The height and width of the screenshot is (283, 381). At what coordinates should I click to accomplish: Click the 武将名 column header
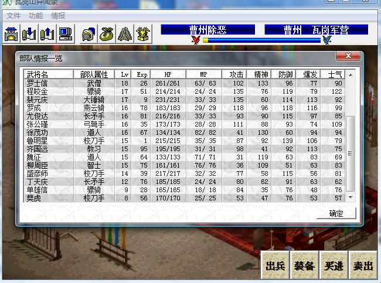[x=49, y=74]
